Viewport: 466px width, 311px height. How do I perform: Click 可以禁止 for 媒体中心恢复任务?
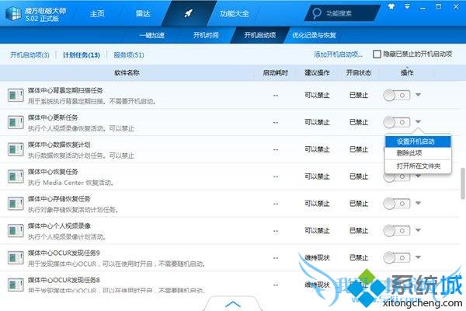(x=317, y=176)
